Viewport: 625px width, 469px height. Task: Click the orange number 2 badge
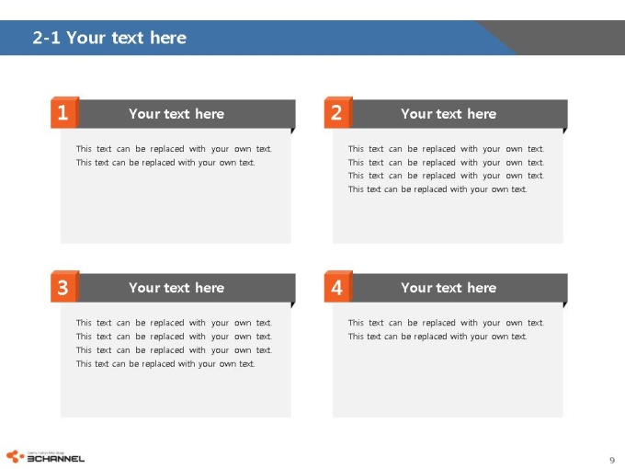pyautogui.click(x=338, y=112)
